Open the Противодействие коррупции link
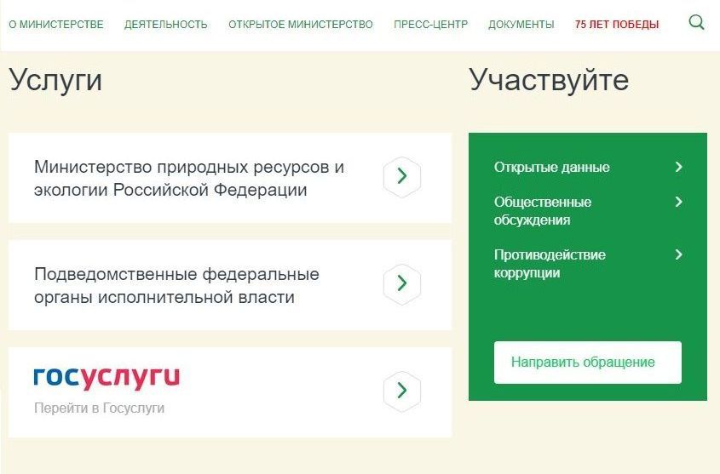Image resolution: width=720 pixels, height=474 pixels. 550,264
